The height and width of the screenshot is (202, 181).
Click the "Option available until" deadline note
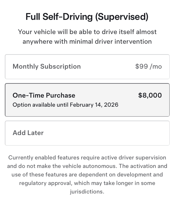click(41, 105)
